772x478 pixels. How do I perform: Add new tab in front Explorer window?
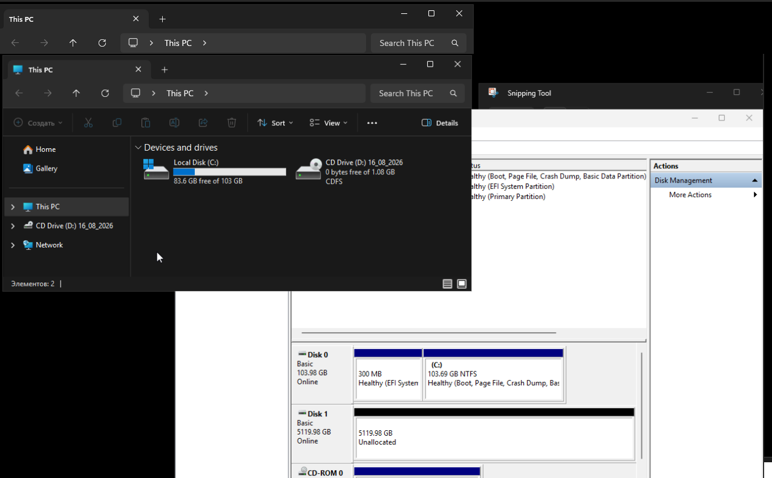click(165, 70)
